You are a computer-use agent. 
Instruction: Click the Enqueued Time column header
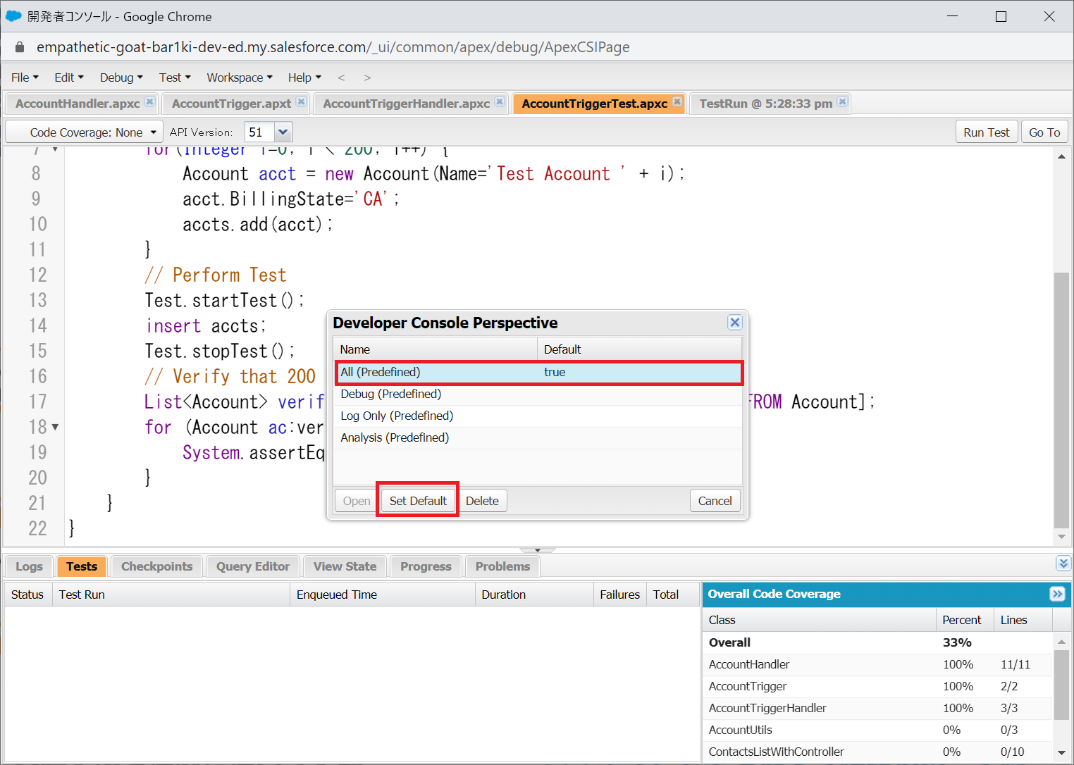point(383,595)
